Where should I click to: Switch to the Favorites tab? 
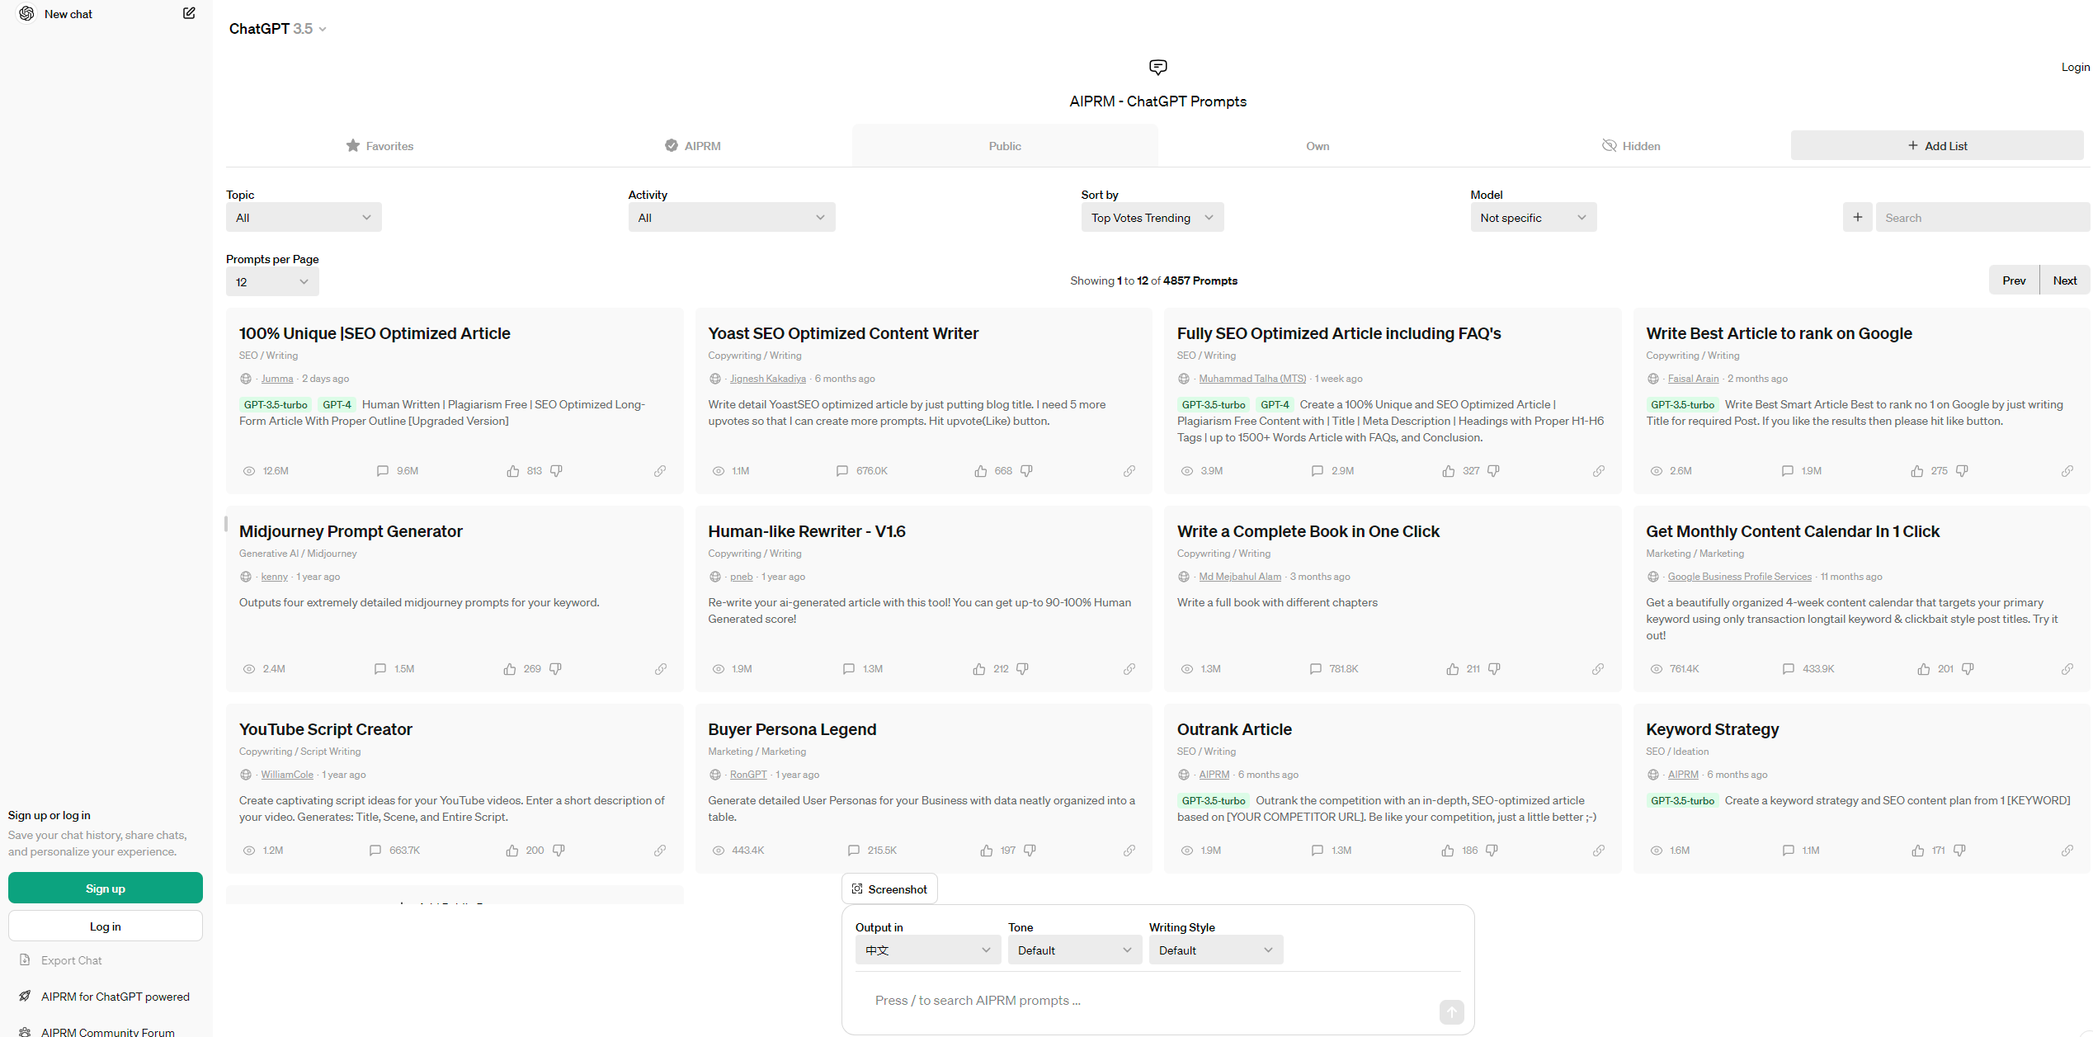click(379, 146)
